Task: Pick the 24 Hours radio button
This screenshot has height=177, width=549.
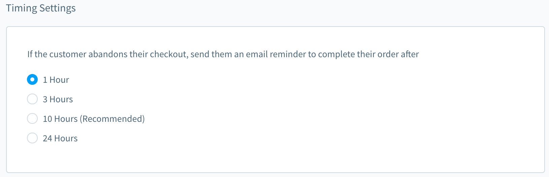Action: click(x=32, y=138)
